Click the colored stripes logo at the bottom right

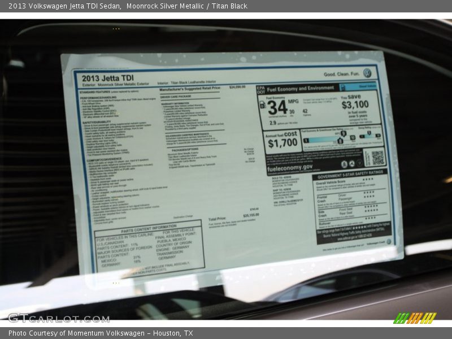click(415, 318)
